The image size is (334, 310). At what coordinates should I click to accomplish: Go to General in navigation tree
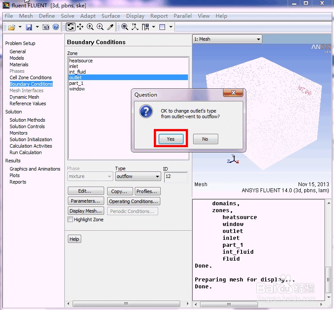[18, 52]
